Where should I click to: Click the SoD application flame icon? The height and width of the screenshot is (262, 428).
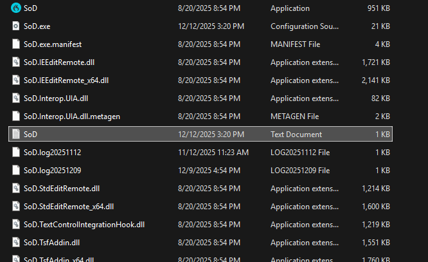[17, 8]
